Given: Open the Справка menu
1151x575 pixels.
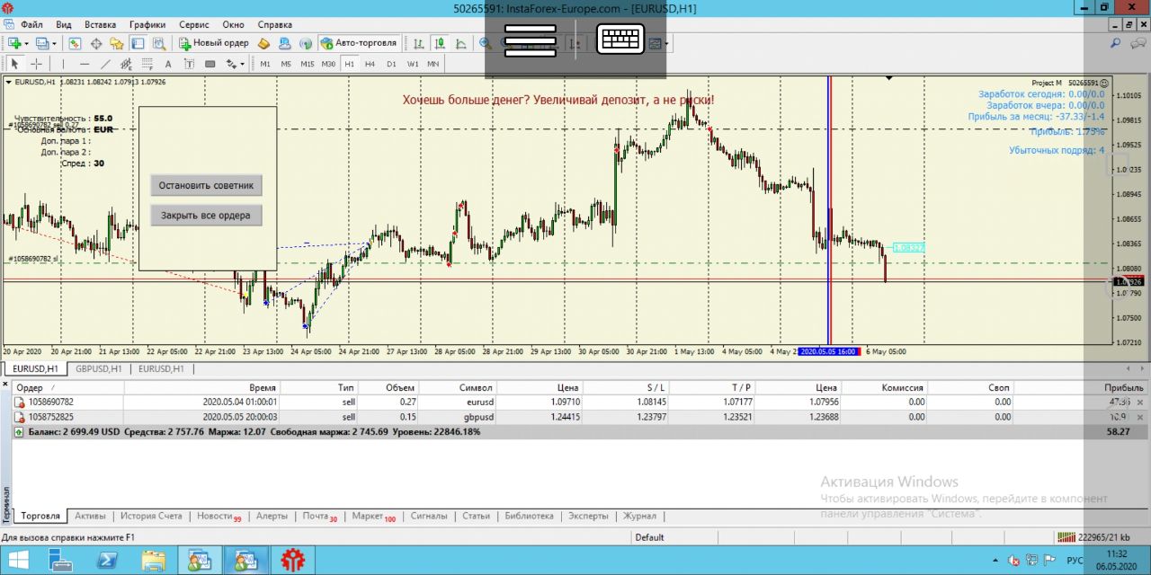Looking at the screenshot, I should coord(274,24).
